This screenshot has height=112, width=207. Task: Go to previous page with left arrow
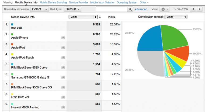tap(193, 9)
